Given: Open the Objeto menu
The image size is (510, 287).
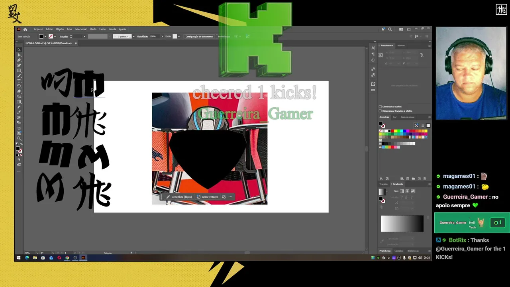Looking at the screenshot, I should coord(60,29).
